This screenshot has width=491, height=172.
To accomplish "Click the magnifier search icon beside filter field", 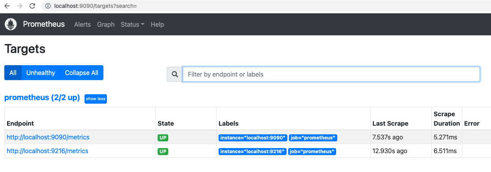I will click(x=175, y=74).
